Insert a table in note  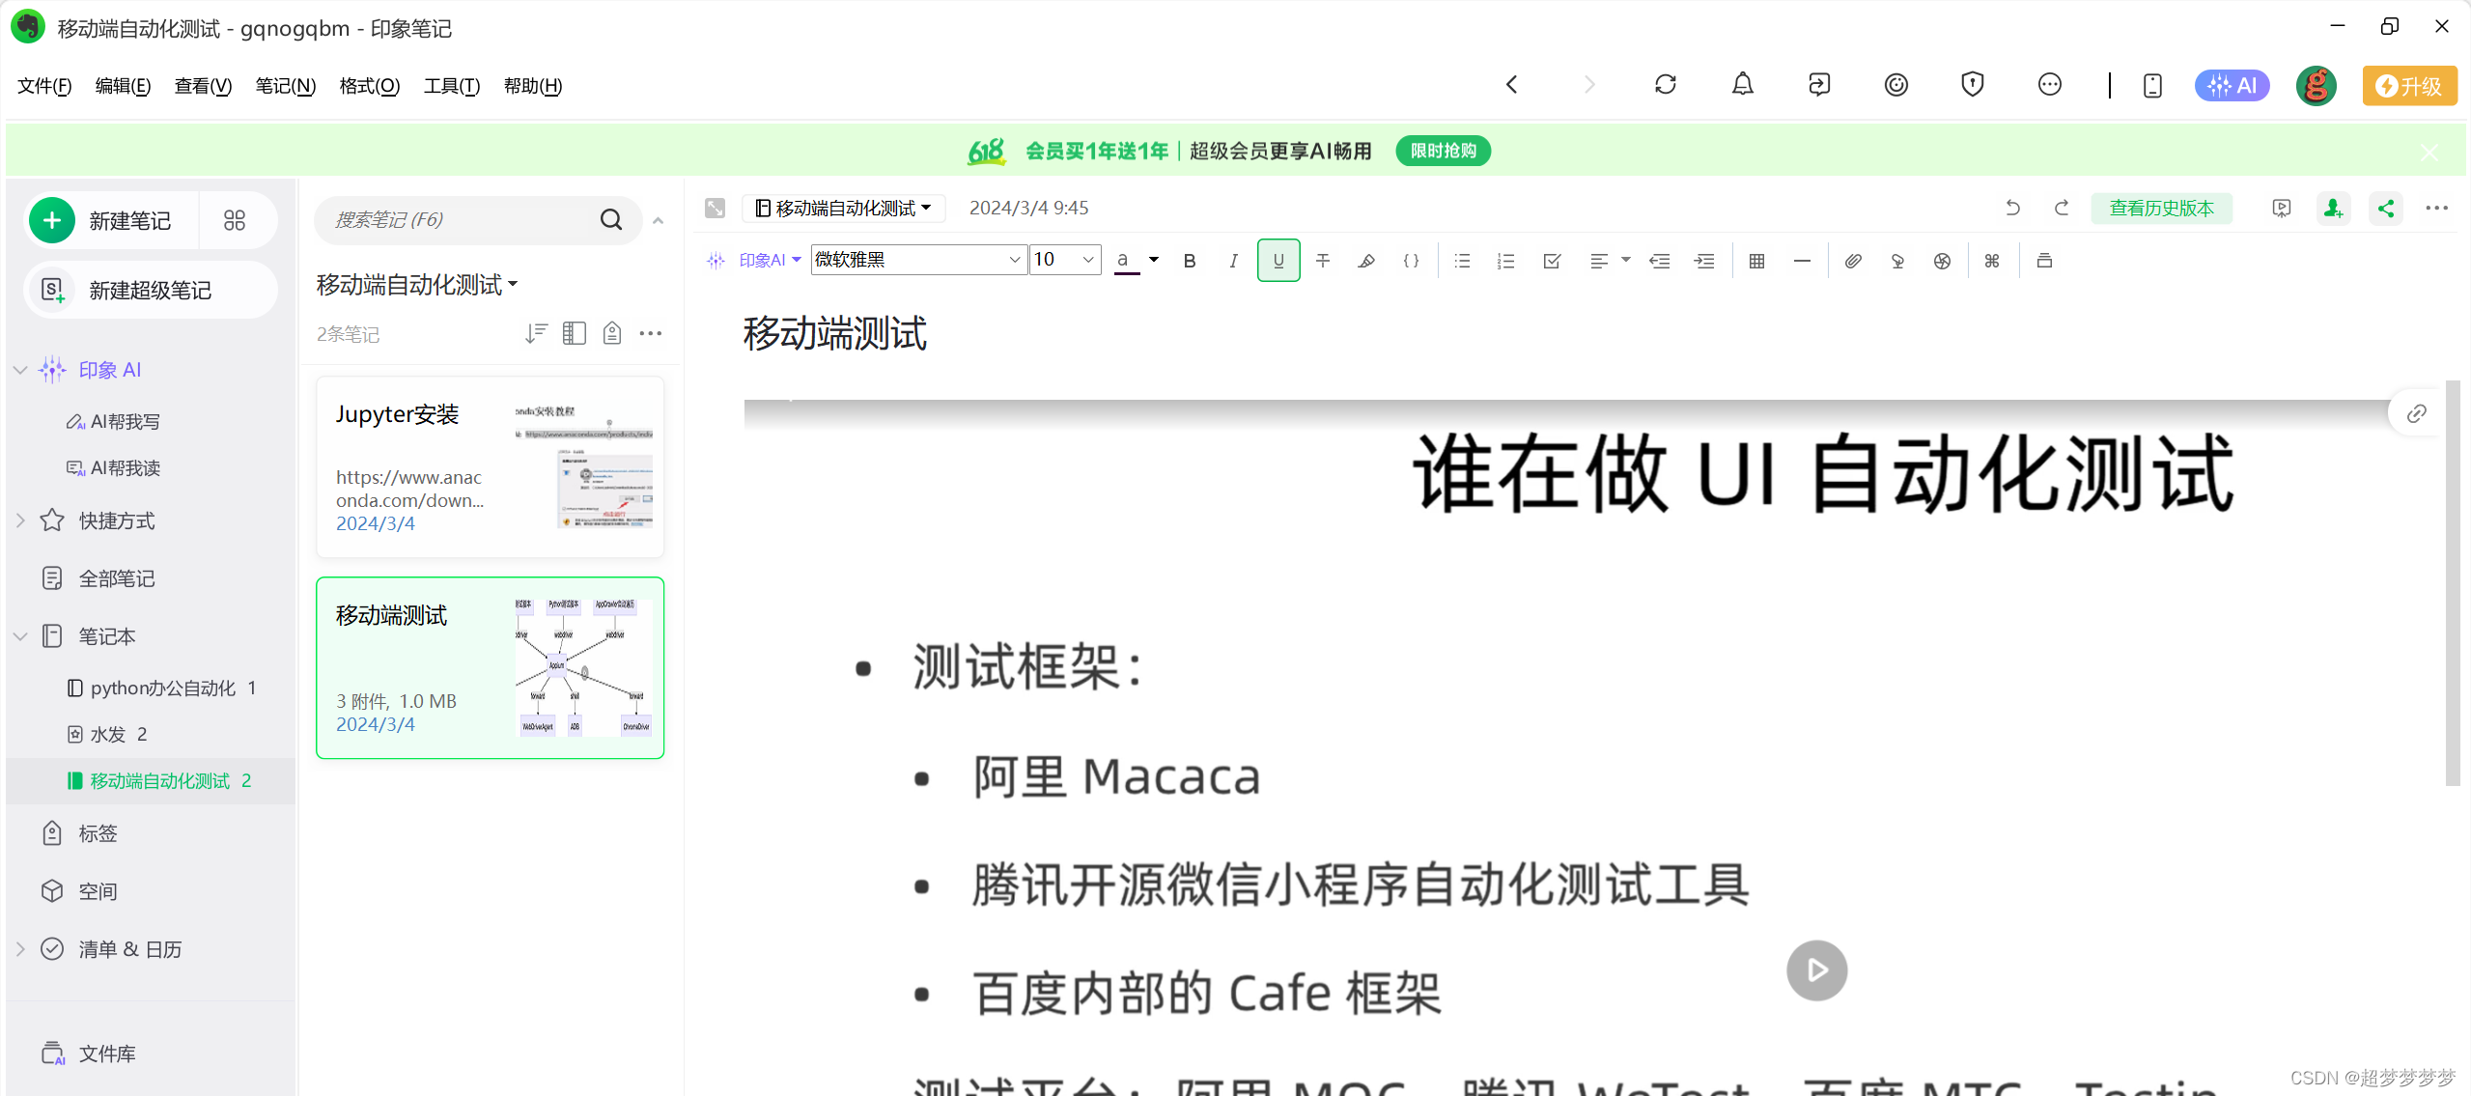1756,261
